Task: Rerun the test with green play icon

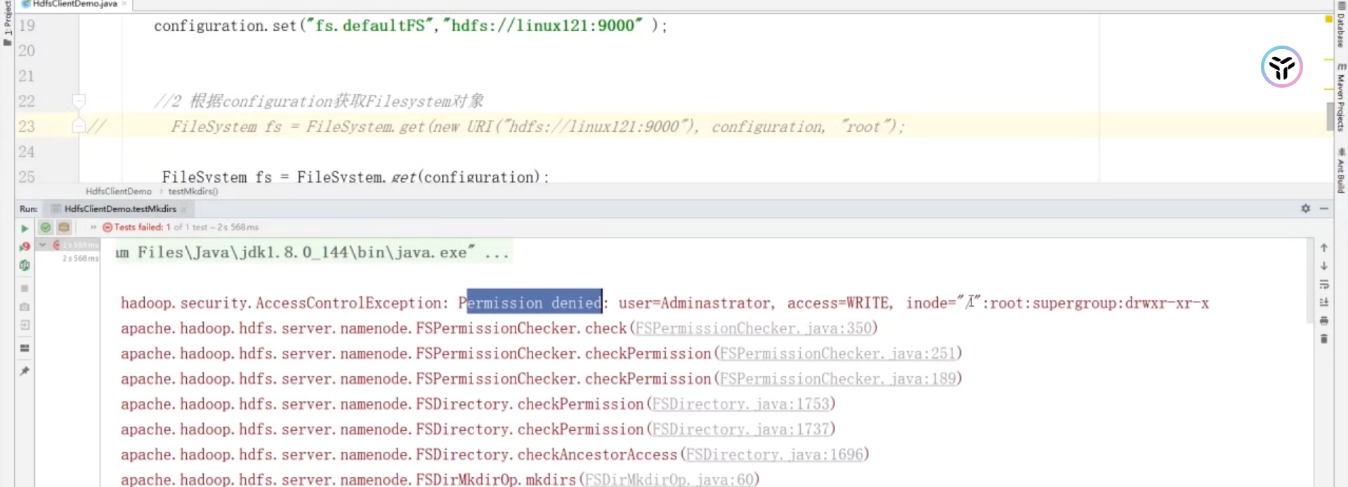Action: click(25, 229)
